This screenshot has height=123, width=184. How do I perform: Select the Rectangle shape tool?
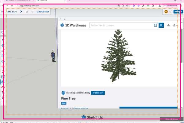coord(3,56)
